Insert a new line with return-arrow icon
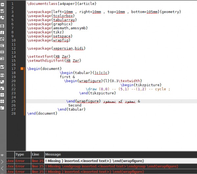The height and width of the screenshot is (174, 197). [x=2, y=67]
